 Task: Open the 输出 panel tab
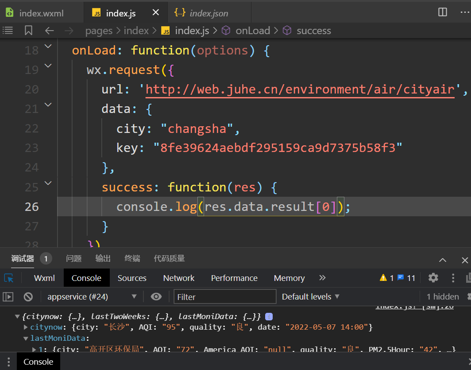click(x=103, y=258)
